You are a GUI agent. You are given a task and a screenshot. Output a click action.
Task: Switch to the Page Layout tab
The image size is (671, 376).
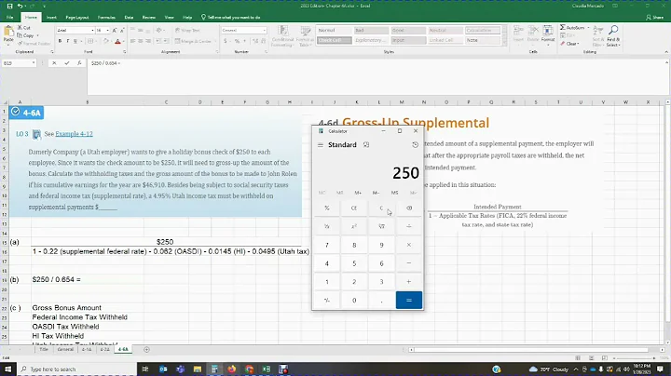coord(77,18)
